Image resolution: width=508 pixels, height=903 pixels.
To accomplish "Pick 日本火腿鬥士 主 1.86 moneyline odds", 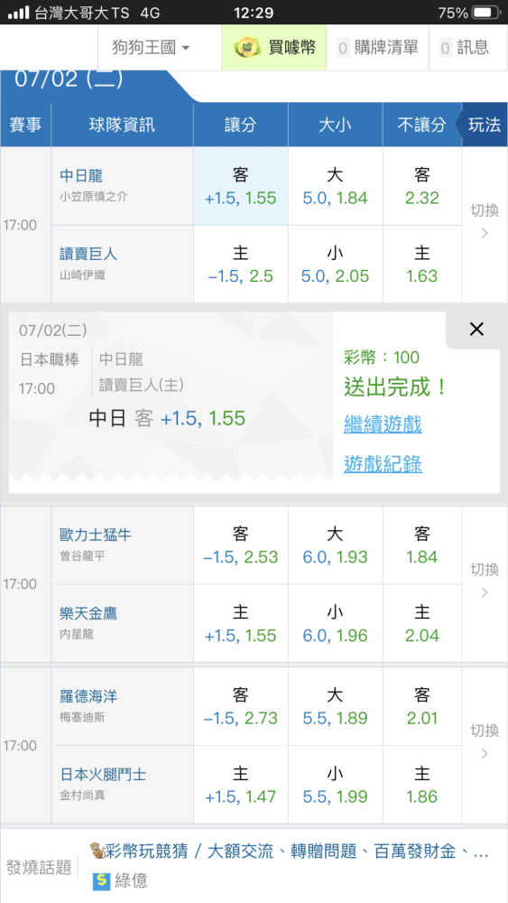I will click(x=422, y=785).
